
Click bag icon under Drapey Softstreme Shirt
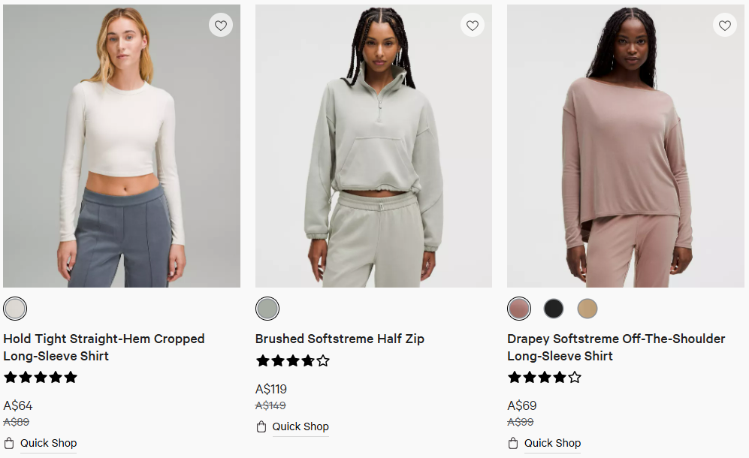[x=513, y=443]
